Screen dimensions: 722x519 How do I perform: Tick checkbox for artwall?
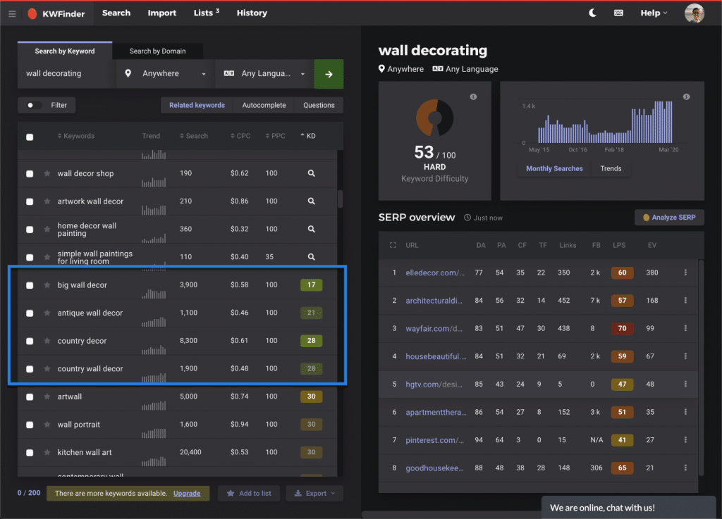[30, 396]
